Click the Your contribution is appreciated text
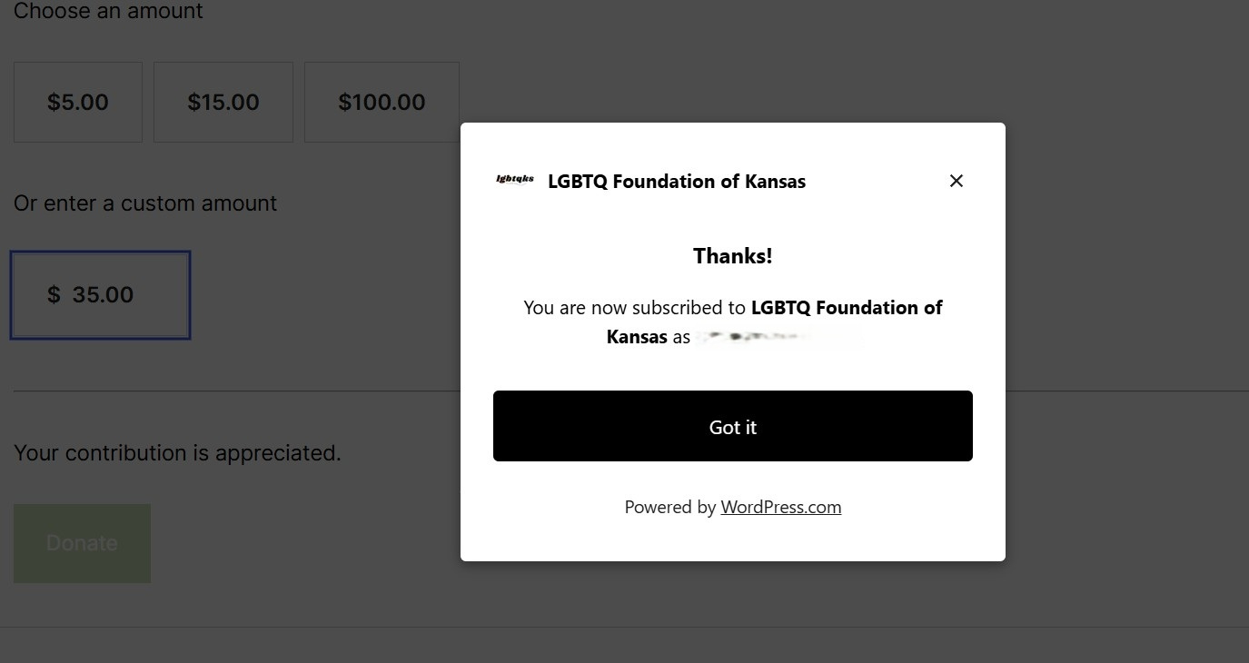1249x663 pixels. pyautogui.click(x=177, y=452)
